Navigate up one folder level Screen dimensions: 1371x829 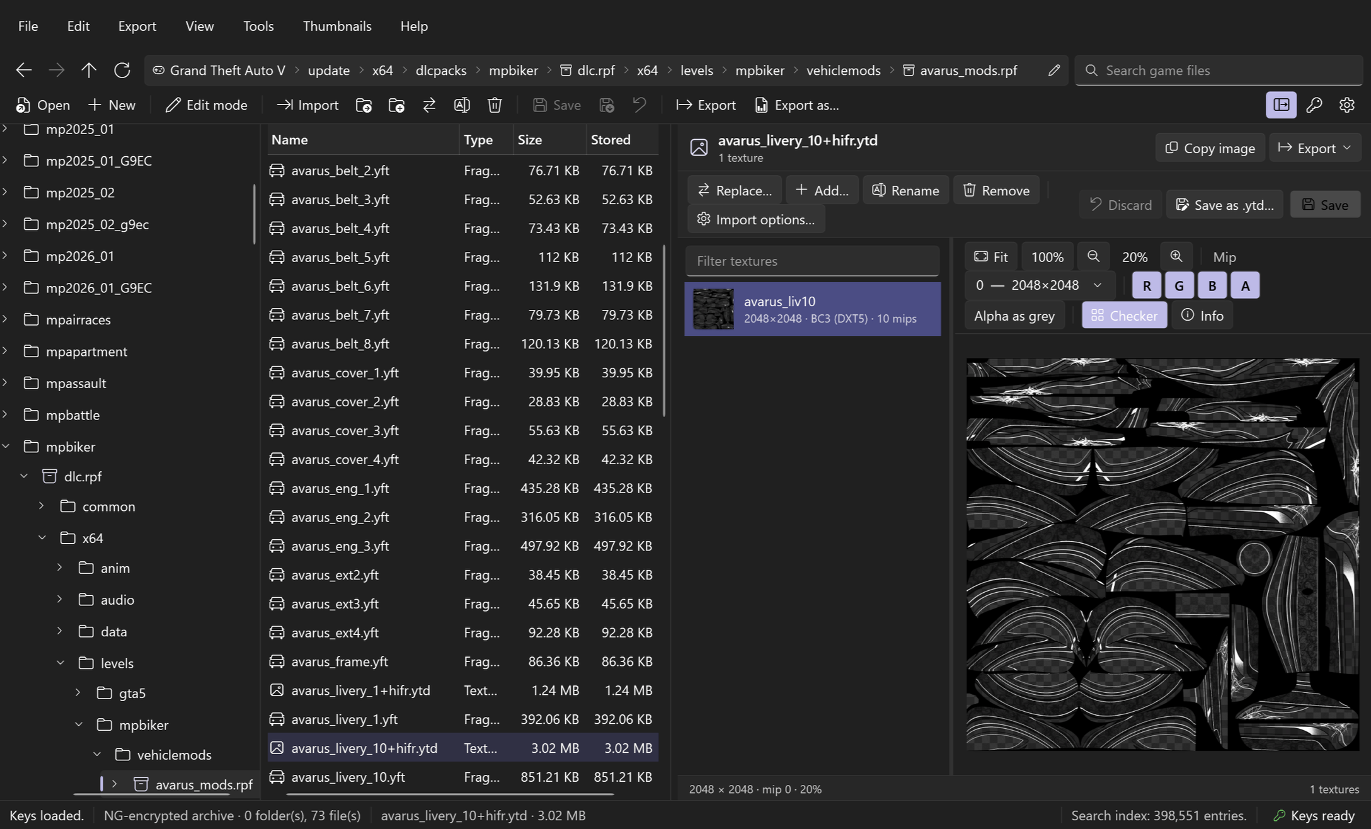click(x=89, y=70)
